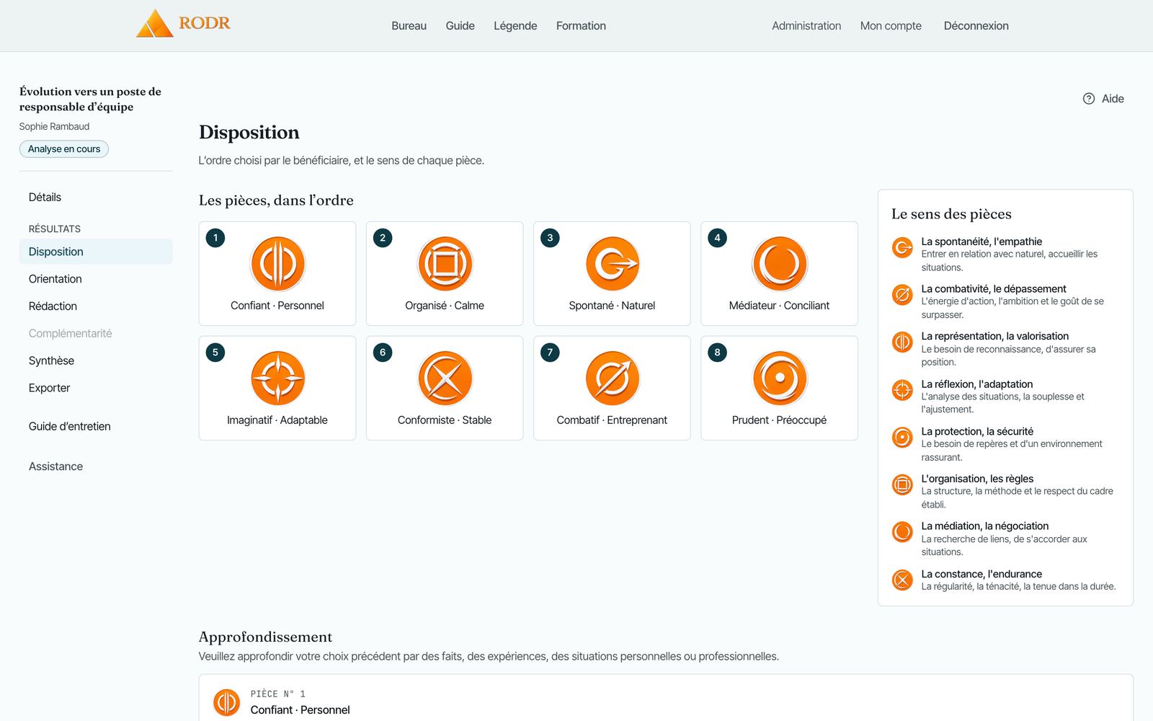Click the organisation, règles legend icon

(902, 485)
